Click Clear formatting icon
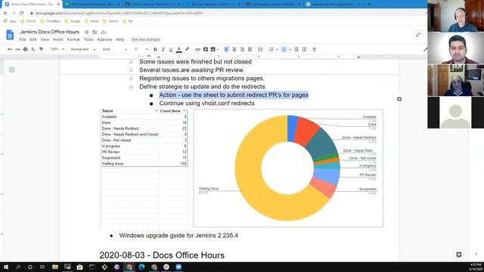Viewport: 484px width, 272px height. (315, 49)
